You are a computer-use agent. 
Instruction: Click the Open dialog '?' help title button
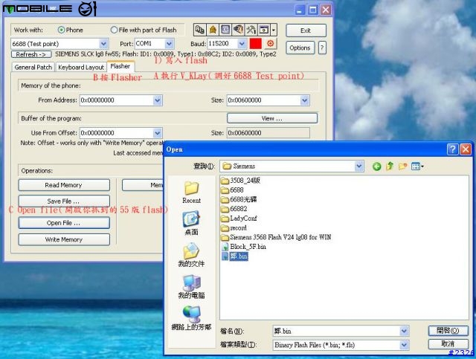pos(452,149)
